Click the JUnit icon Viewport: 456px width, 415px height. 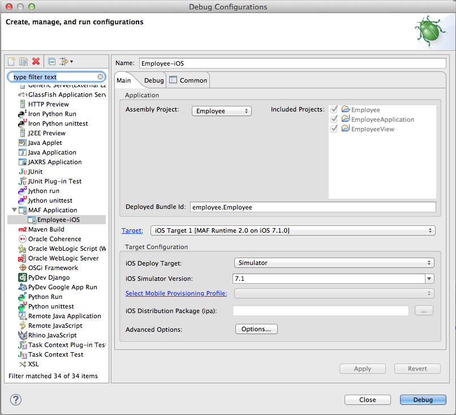23,172
